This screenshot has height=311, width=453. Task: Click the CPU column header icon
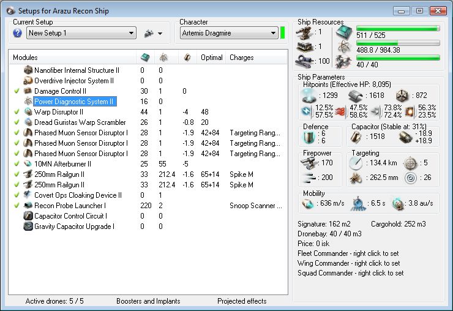coord(145,57)
